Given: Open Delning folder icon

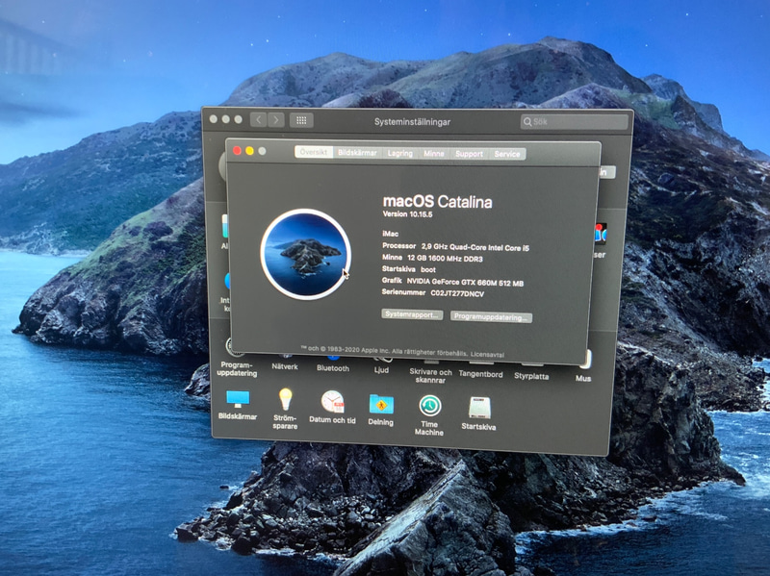Looking at the screenshot, I should point(381,405).
